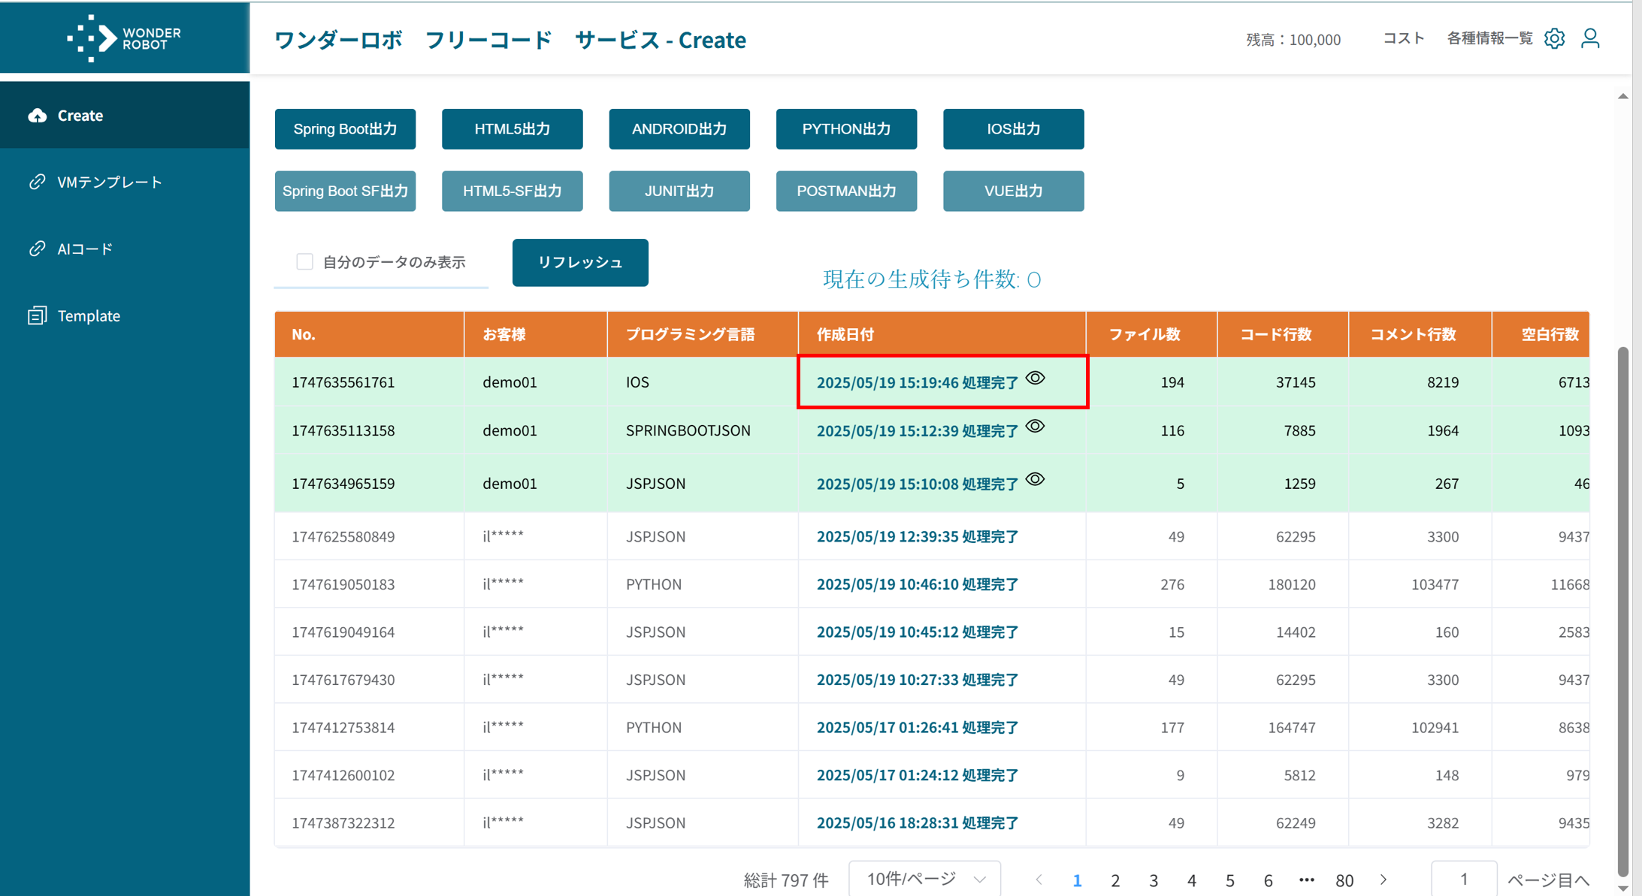Open 2025/05/17 01:24:12 処理完了 link
This screenshot has height=896, width=1642.
tap(918, 775)
